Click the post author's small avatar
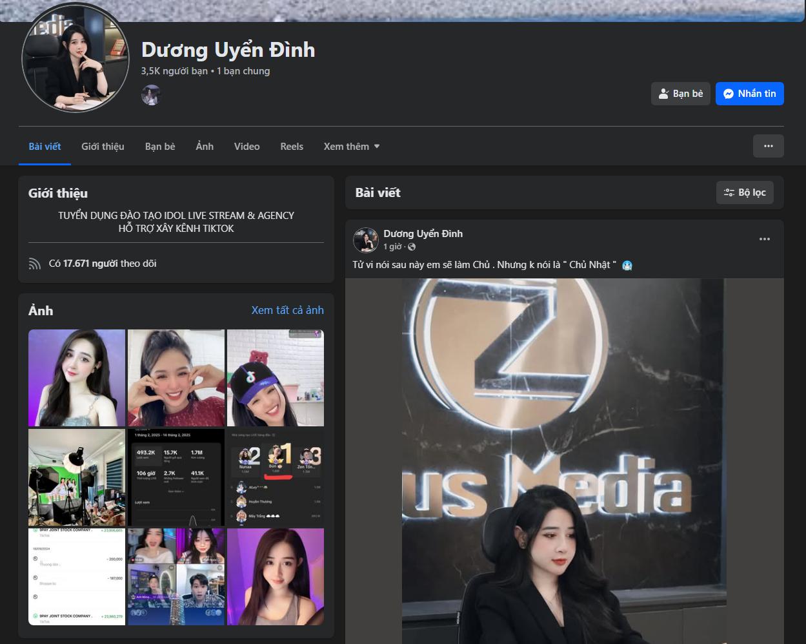 tap(366, 240)
